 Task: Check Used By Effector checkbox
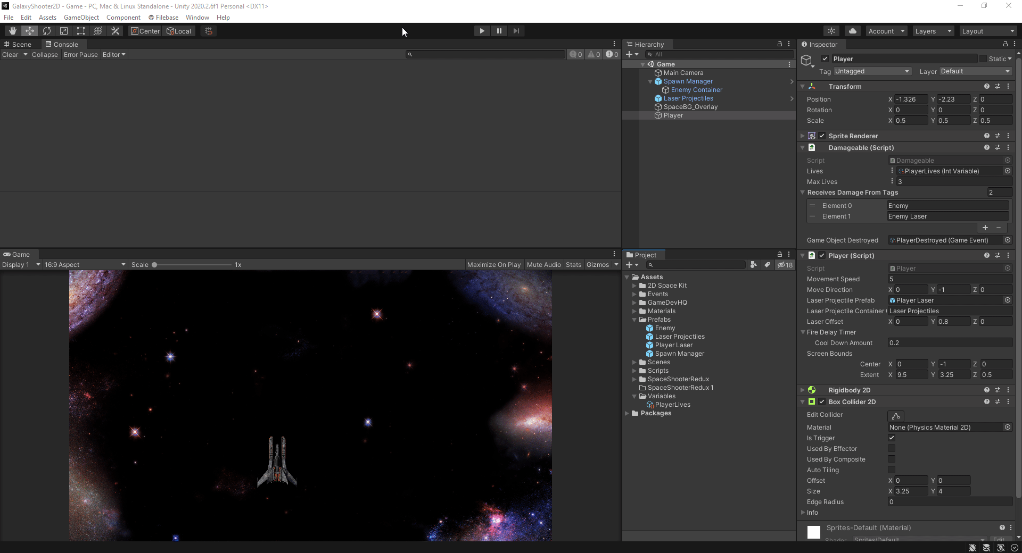coord(892,448)
